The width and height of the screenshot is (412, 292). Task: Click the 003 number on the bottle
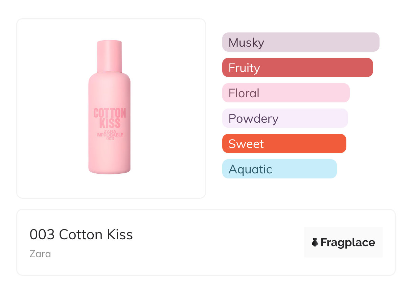coord(110,139)
